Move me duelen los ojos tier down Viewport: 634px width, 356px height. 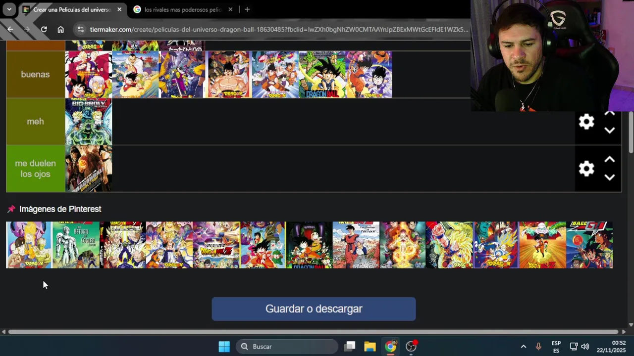point(610,177)
